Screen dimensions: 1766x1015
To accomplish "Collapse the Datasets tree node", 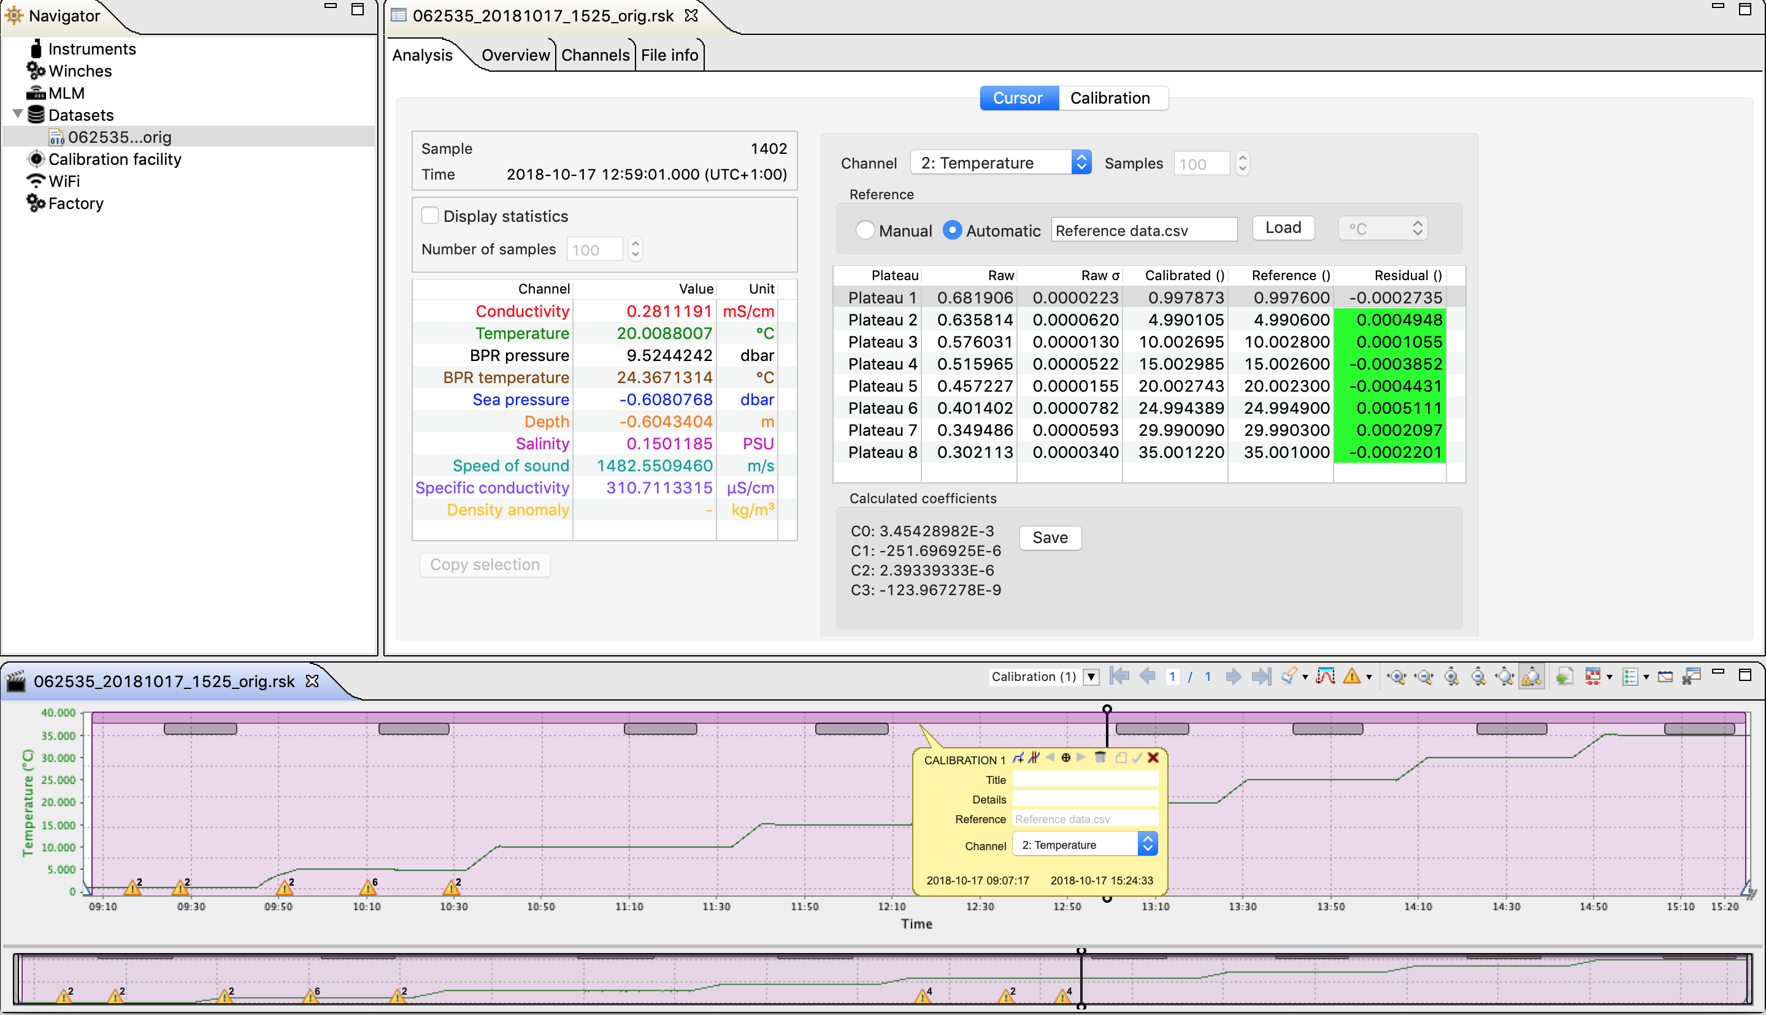I will point(18,115).
